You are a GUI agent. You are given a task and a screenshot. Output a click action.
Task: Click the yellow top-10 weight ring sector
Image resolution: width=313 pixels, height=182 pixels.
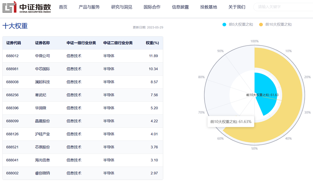291,96
